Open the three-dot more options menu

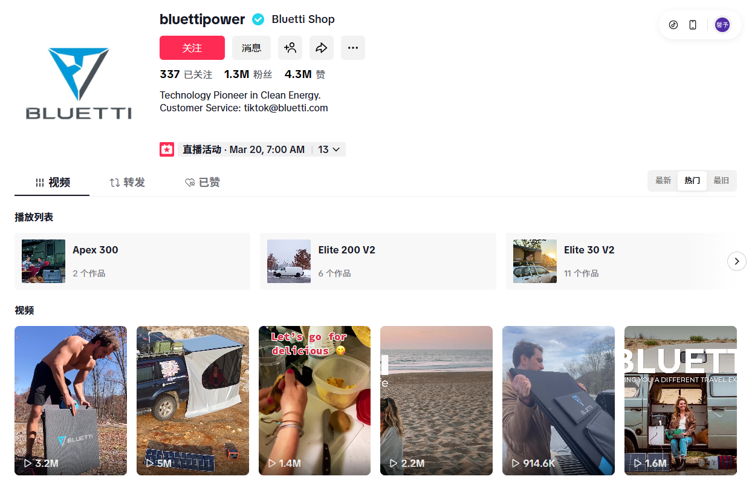[353, 48]
